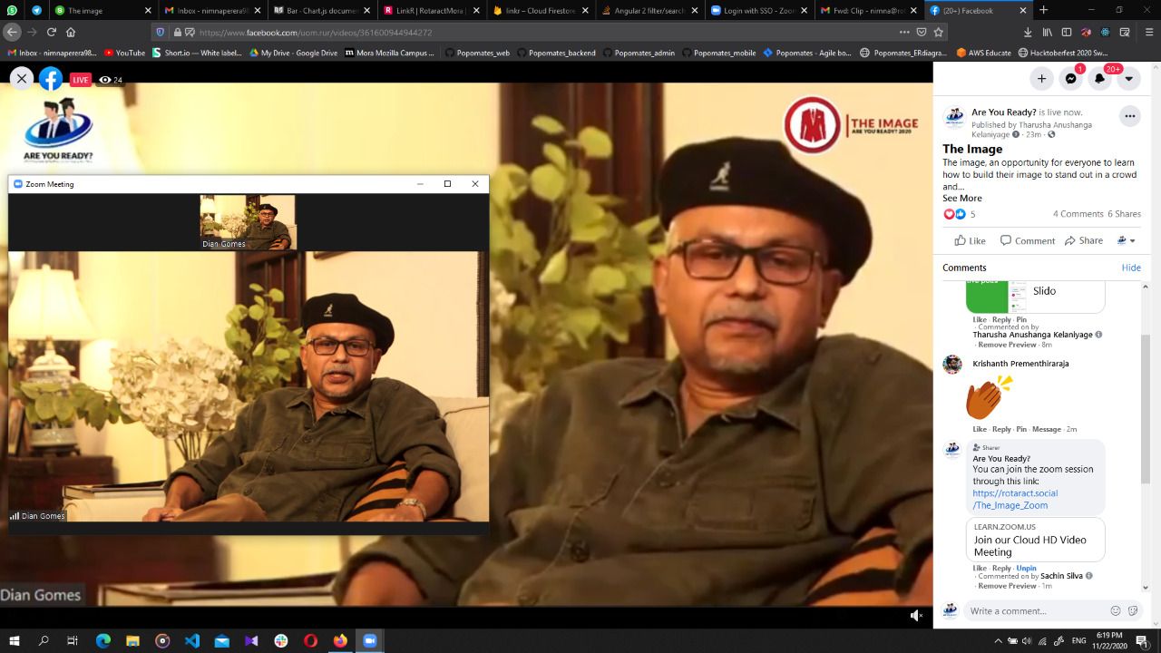The image size is (1161, 653).
Task: Like the live video post
Action: (x=970, y=240)
